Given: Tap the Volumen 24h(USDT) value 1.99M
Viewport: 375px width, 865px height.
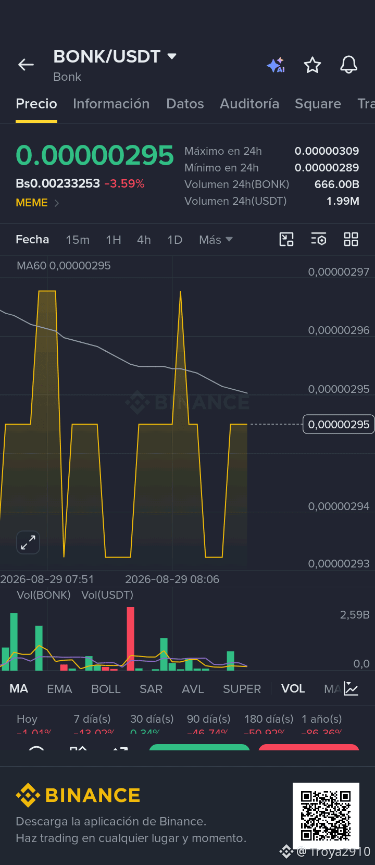Looking at the screenshot, I should 343,201.
